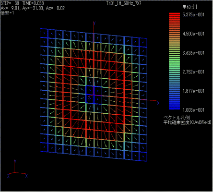Click the blue bottom of the color legend
Image resolution: width=213 pixels, height=192 pixels.
tap(174, 108)
